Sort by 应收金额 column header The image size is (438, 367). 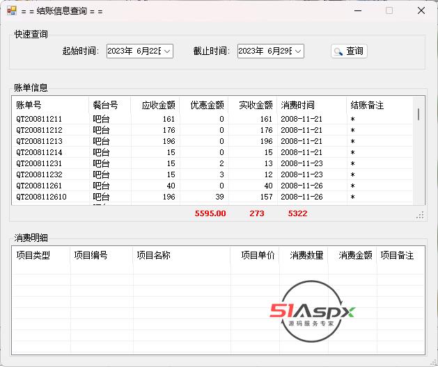[158, 105]
